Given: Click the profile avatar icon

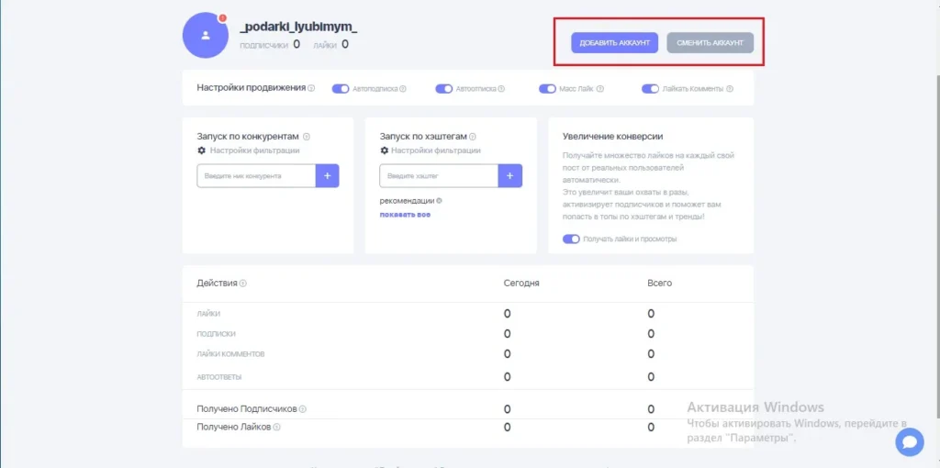Looking at the screenshot, I should point(206,36).
